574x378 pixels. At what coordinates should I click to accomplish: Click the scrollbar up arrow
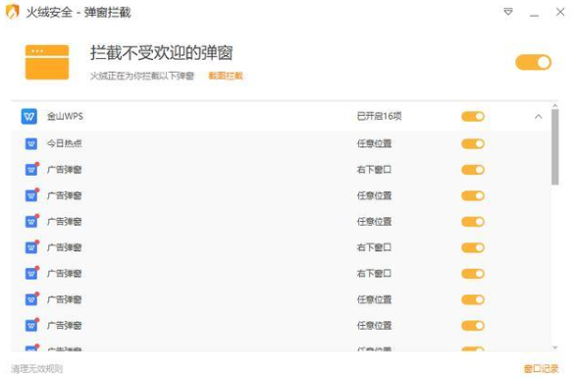pos(555,105)
